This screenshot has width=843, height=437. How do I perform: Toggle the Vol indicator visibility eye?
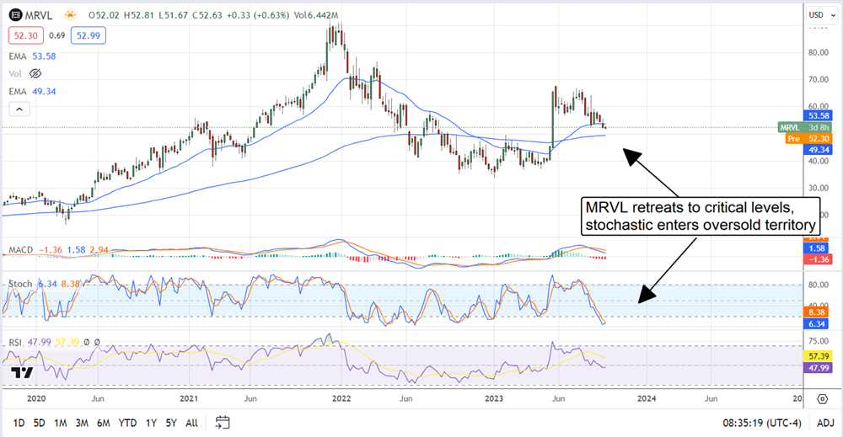tap(35, 73)
